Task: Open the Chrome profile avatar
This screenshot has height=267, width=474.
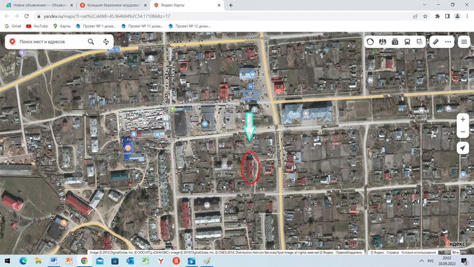Action: point(458,16)
